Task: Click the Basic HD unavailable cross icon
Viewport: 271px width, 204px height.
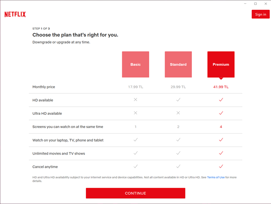Action: (x=135, y=100)
